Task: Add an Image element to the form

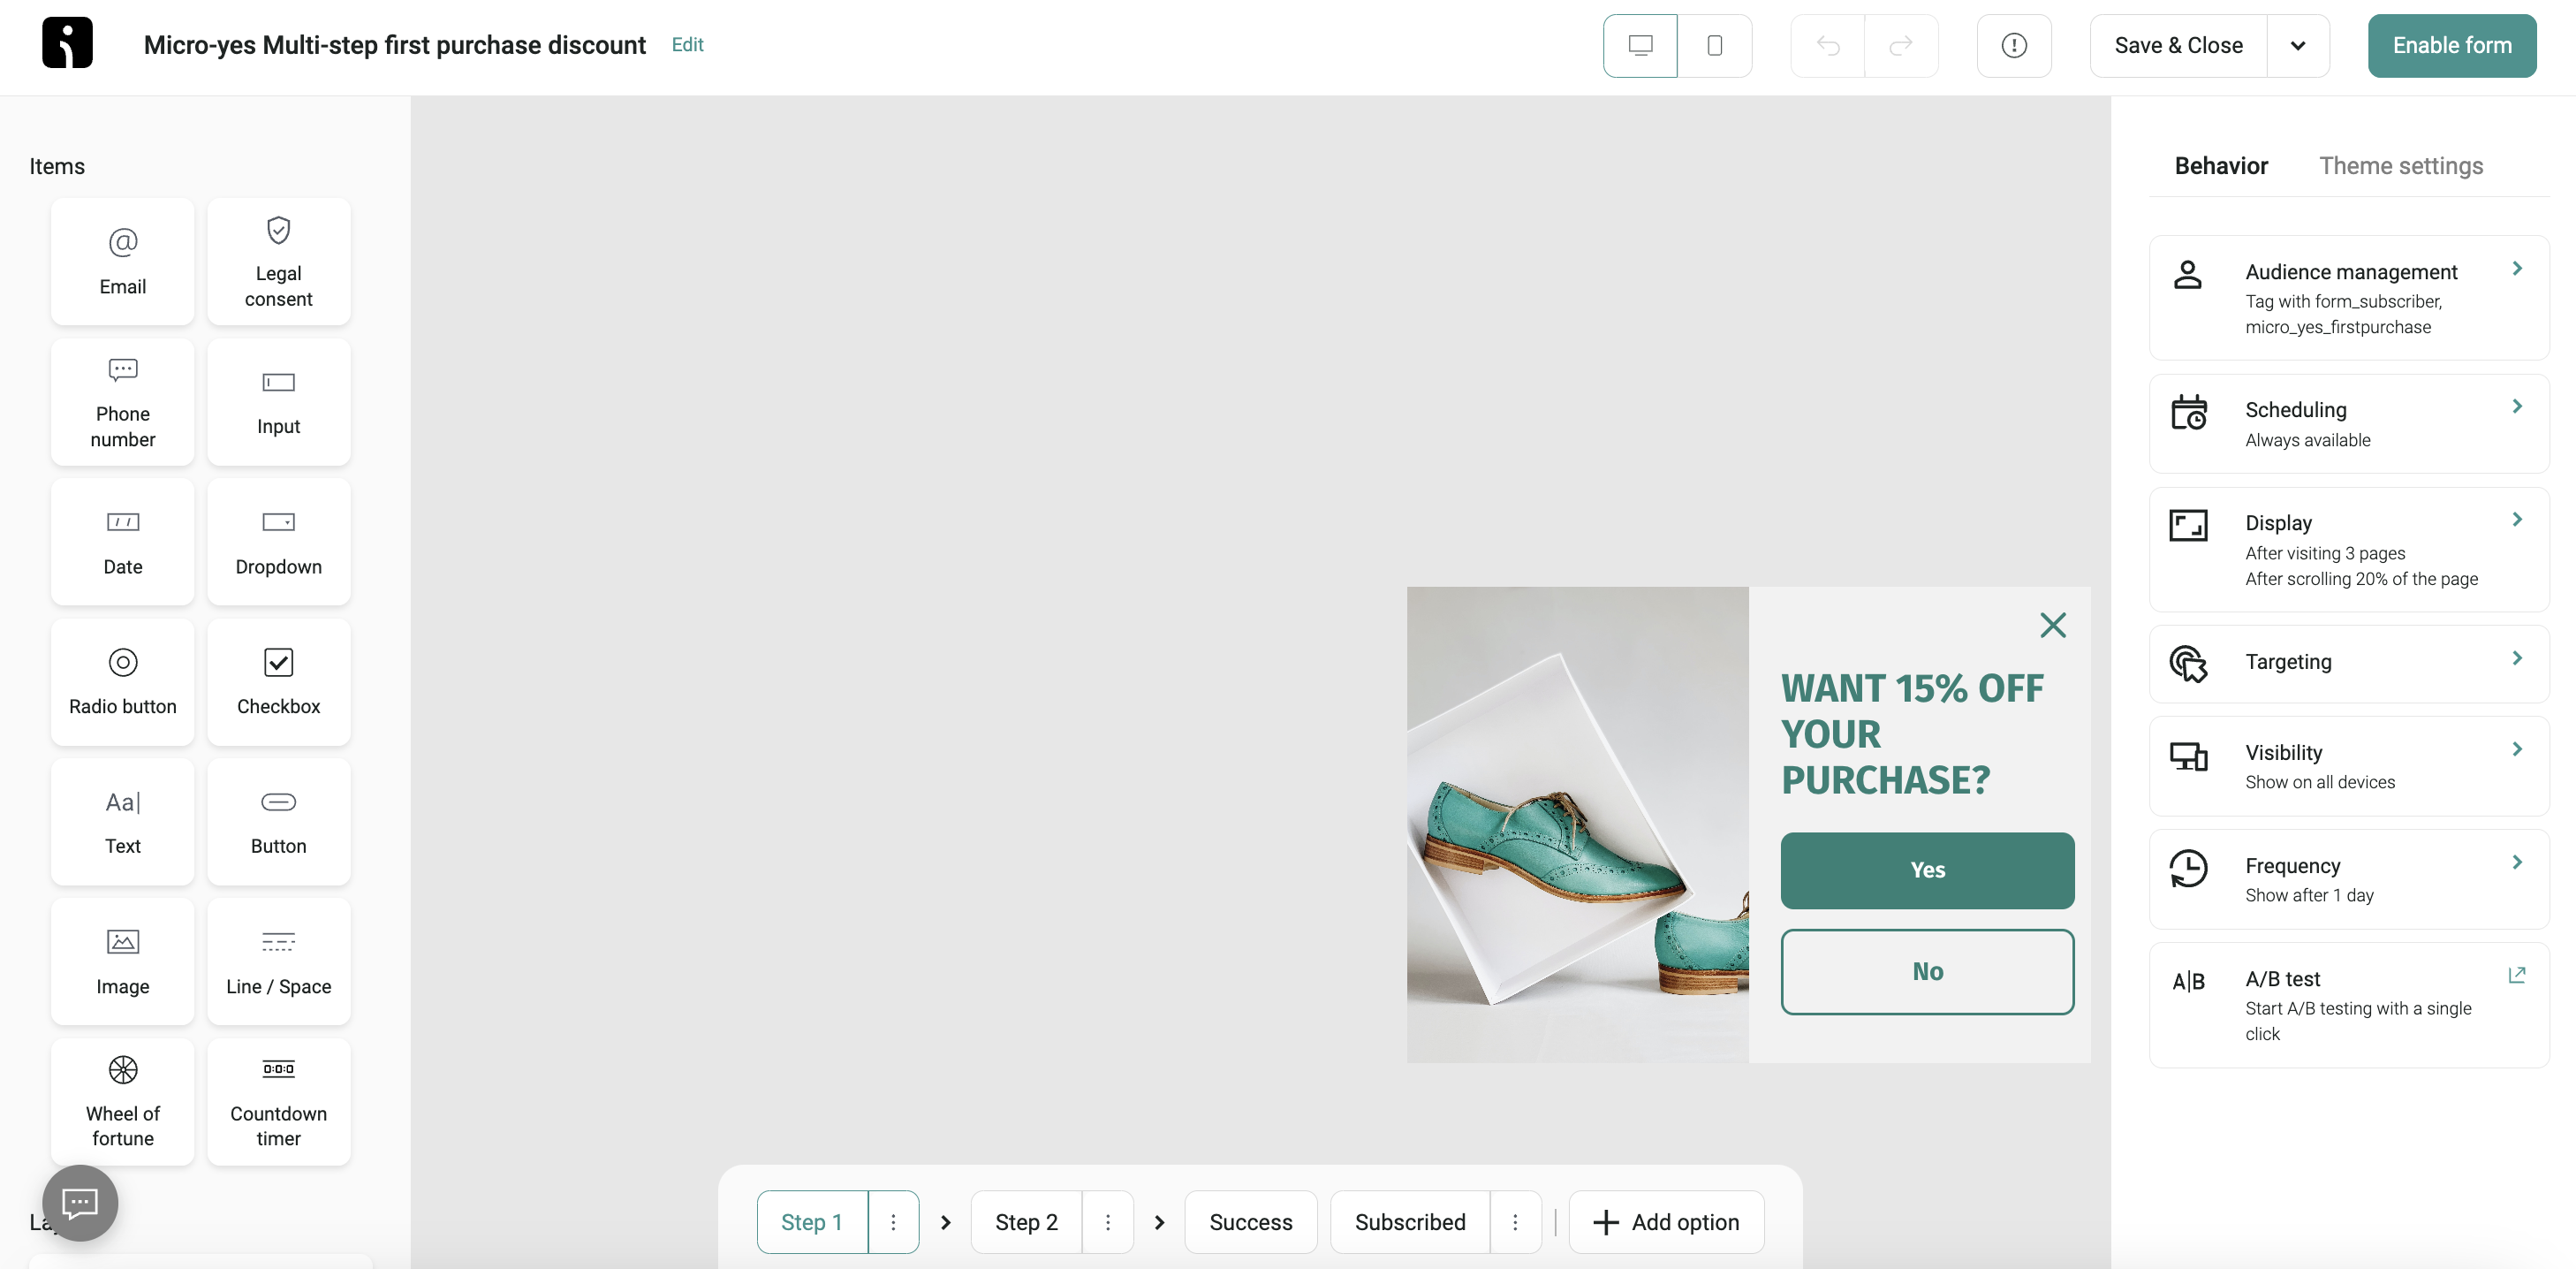Action: tap(122, 960)
